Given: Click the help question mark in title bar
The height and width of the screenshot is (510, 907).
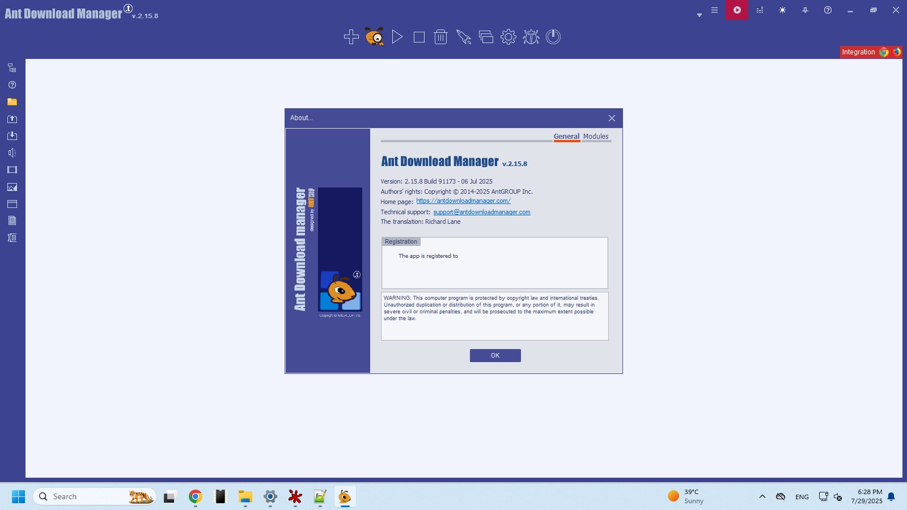Looking at the screenshot, I should click(828, 10).
